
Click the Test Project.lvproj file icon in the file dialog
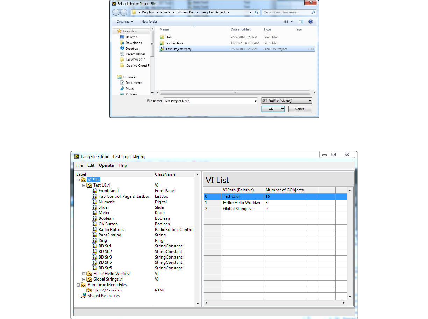tap(162, 49)
